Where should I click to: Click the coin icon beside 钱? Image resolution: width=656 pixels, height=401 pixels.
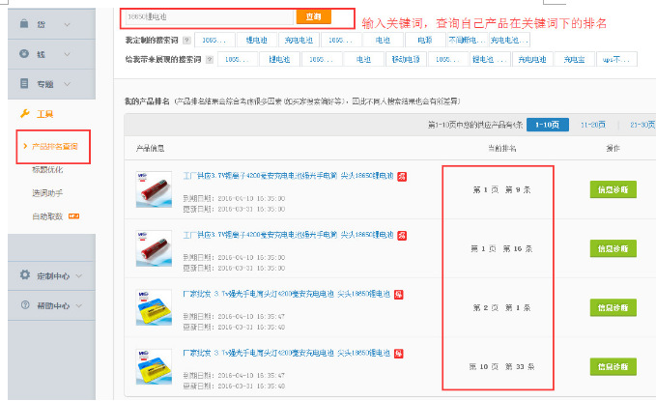click(x=24, y=53)
